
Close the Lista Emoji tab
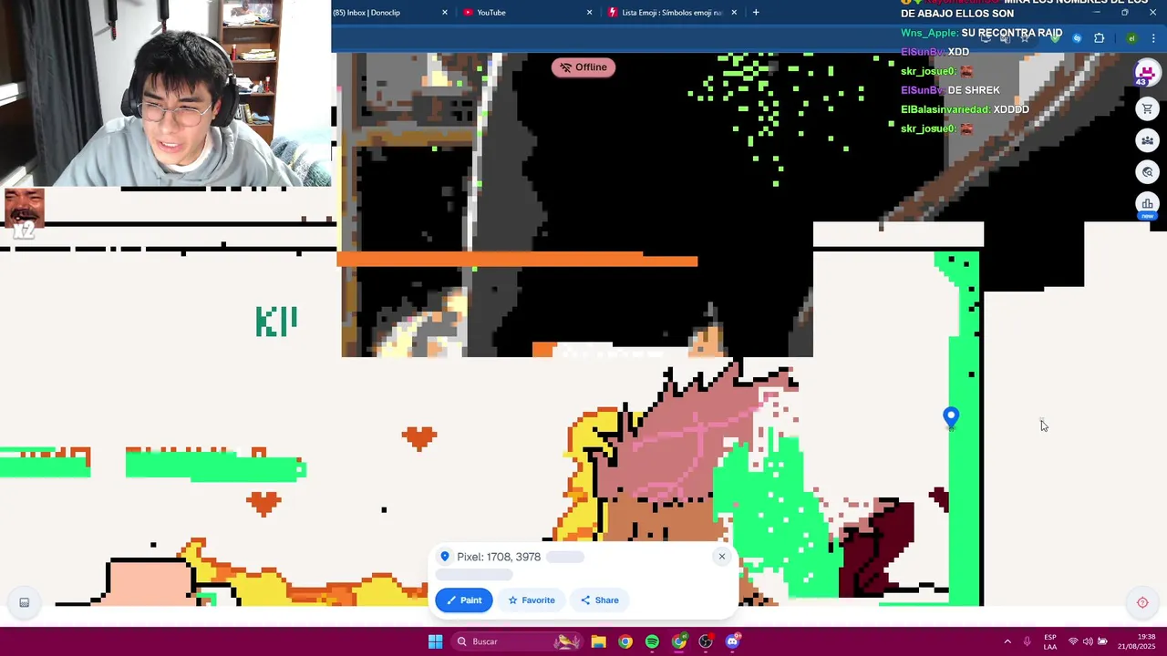coord(734,13)
